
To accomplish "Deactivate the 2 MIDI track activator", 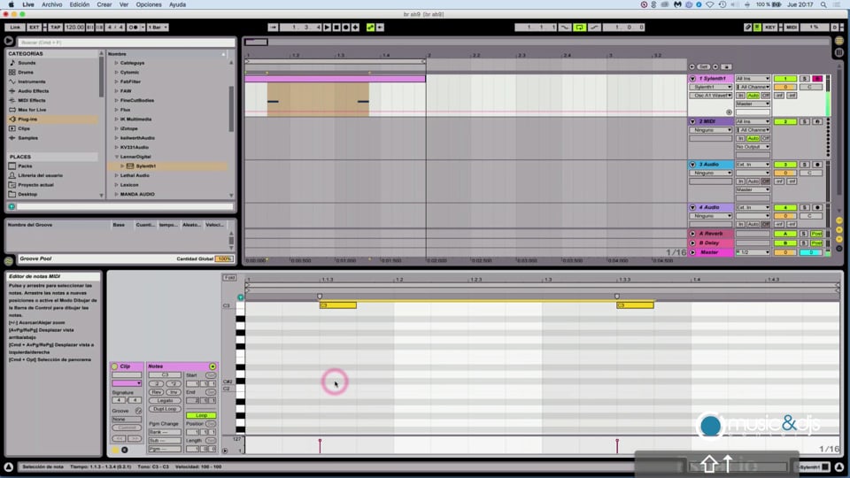I will tap(785, 121).
